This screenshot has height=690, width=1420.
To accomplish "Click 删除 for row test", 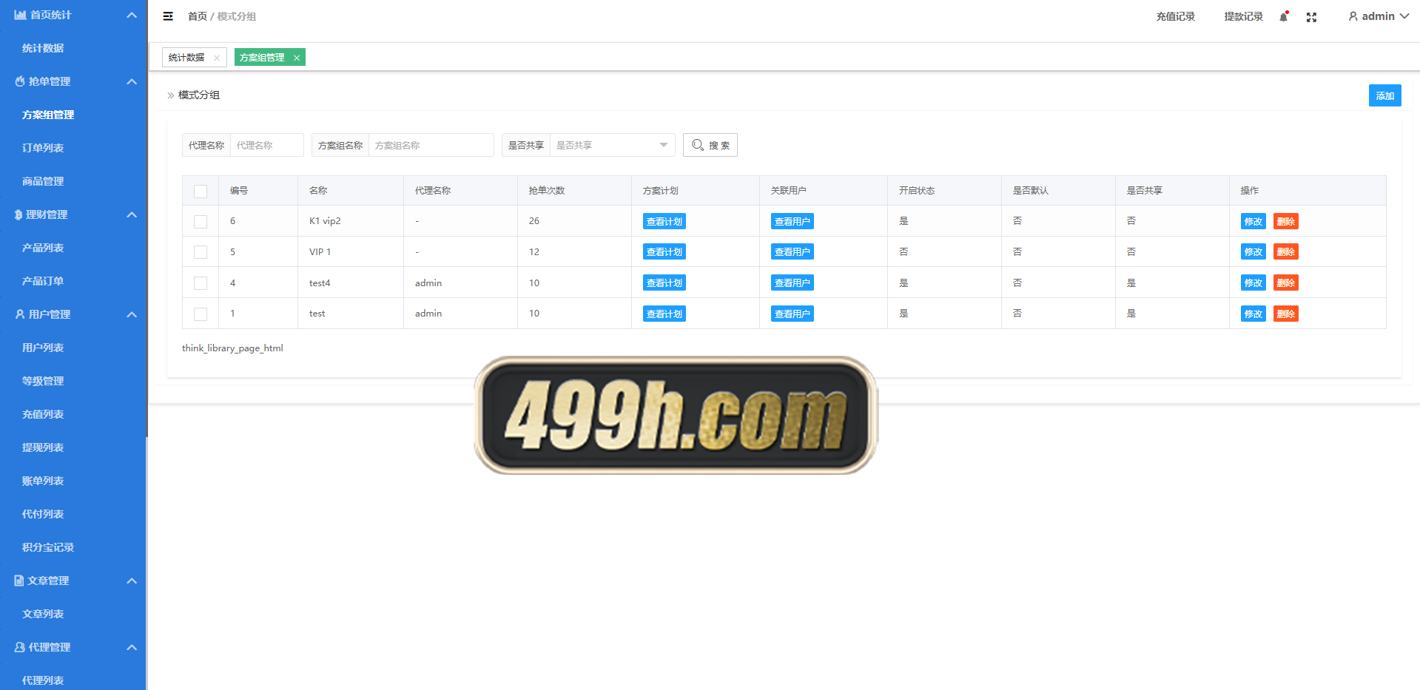I will [x=1286, y=314].
